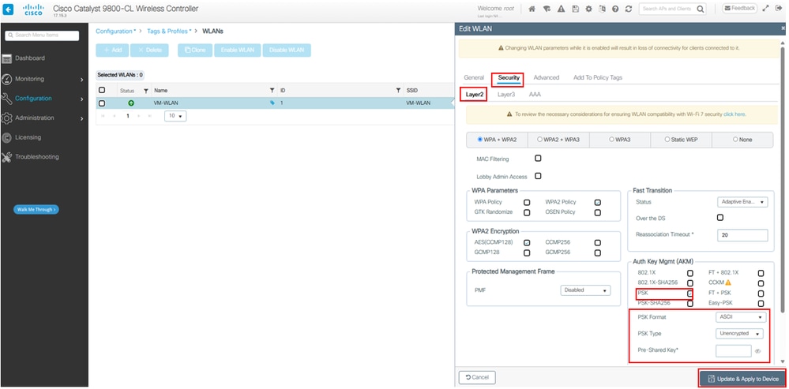Open the PSK Format dropdown

click(x=741, y=318)
